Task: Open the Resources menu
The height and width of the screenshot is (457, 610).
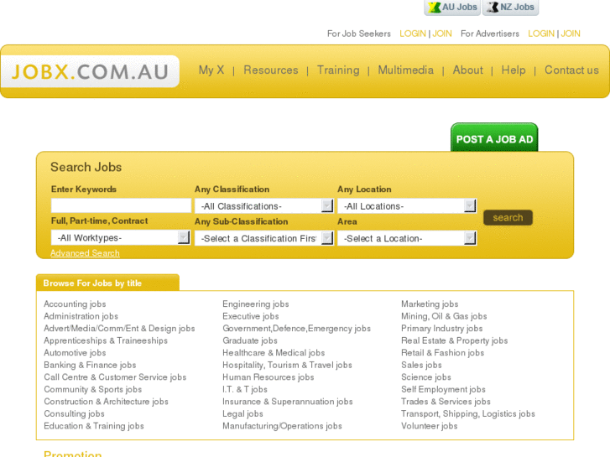Action: click(x=271, y=70)
